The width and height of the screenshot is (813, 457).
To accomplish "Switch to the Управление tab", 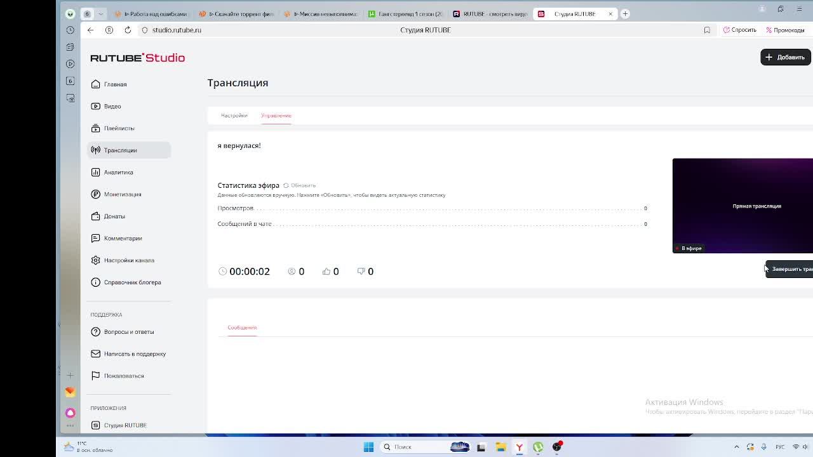I will (276, 116).
